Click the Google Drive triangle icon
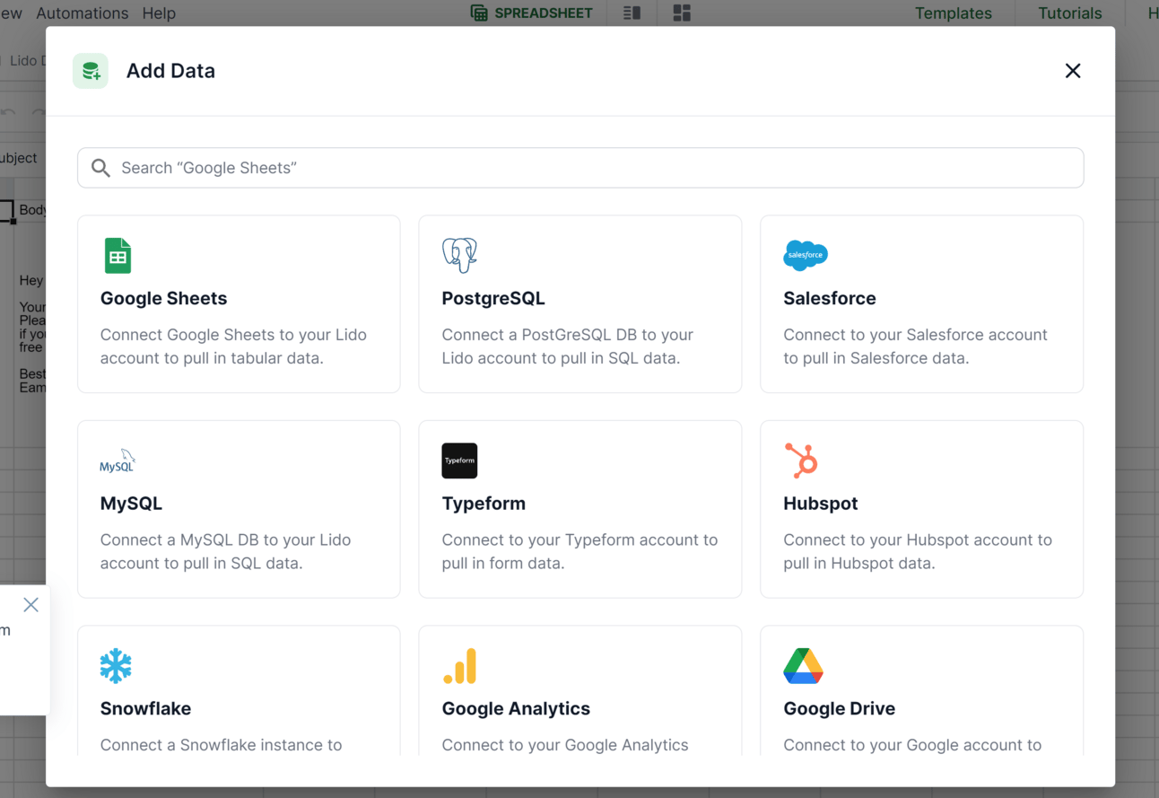The width and height of the screenshot is (1159, 798). pyautogui.click(x=803, y=666)
